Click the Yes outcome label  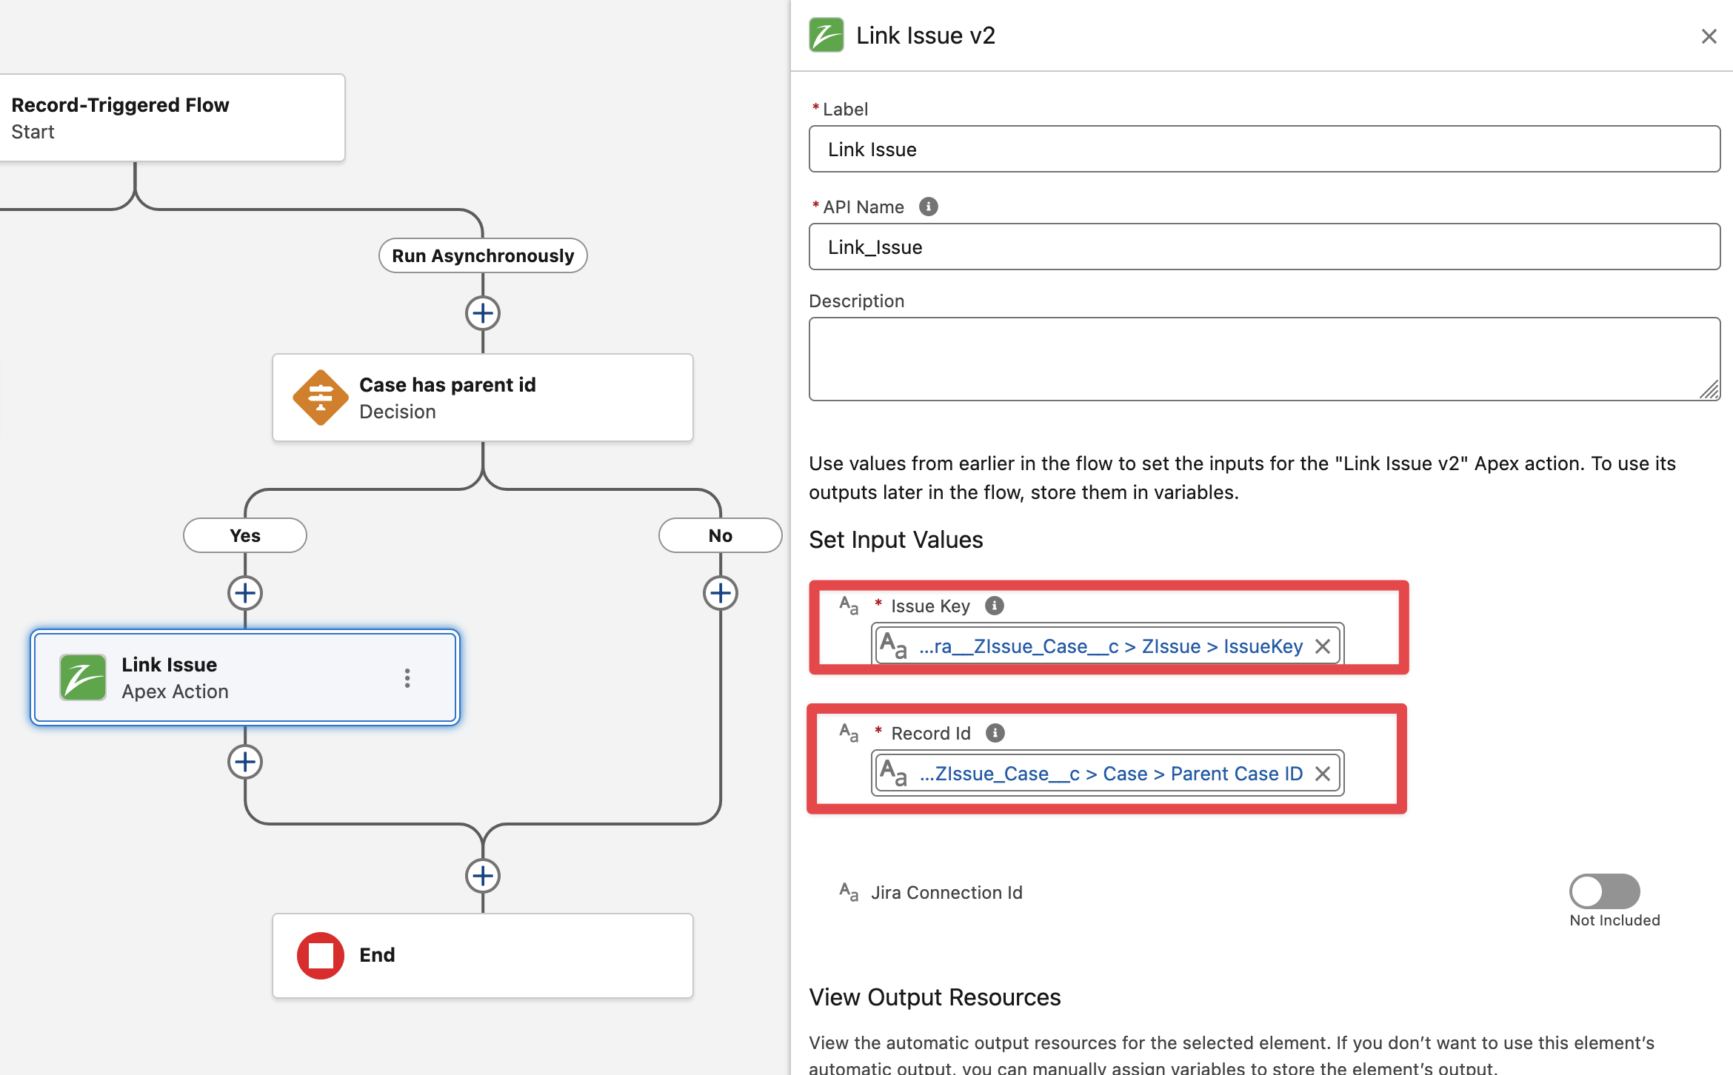point(245,535)
